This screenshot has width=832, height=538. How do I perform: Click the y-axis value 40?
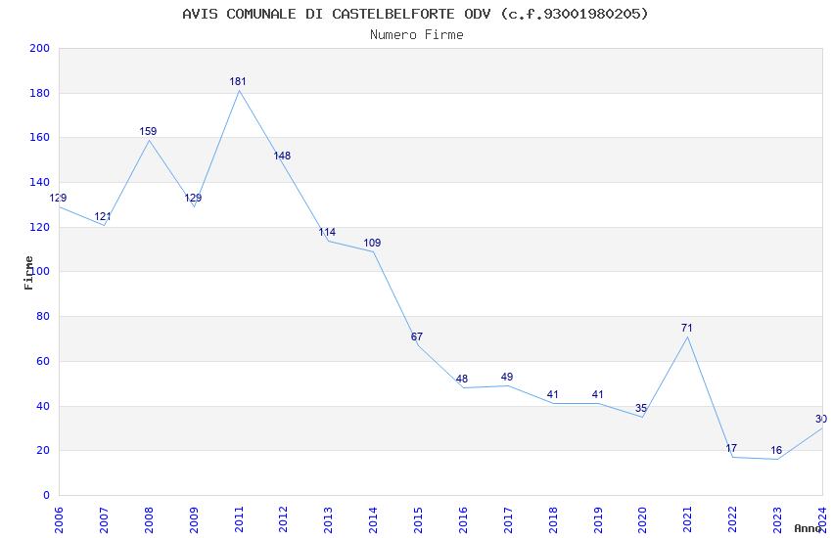[x=42, y=407]
